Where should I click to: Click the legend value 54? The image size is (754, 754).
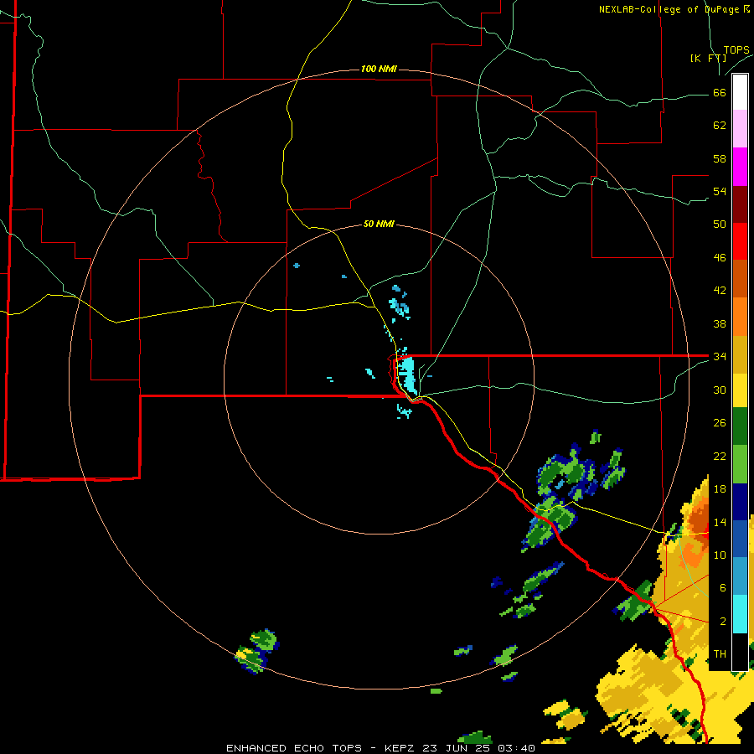720,191
